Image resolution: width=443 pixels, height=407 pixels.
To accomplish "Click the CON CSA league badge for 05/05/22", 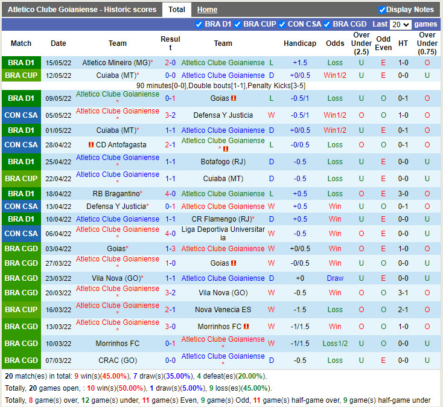I will coord(21,115).
